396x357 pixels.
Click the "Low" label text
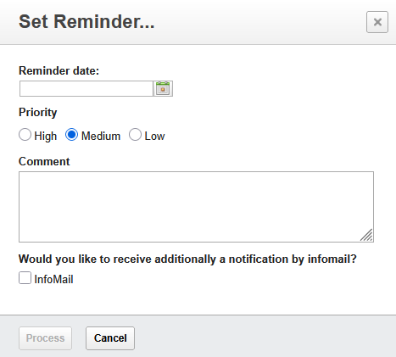[x=154, y=137]
